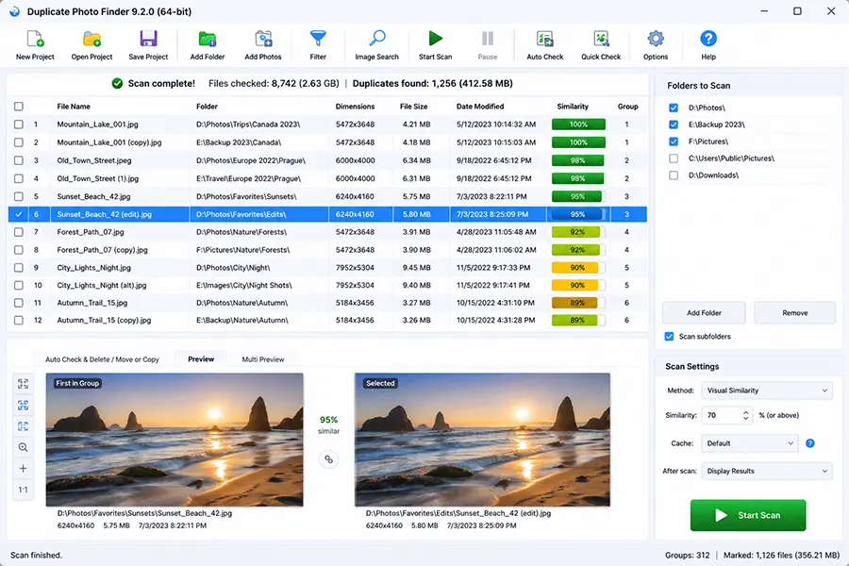Click the Save Project icon
The image size is (849, 566).
tap(148, 39)
